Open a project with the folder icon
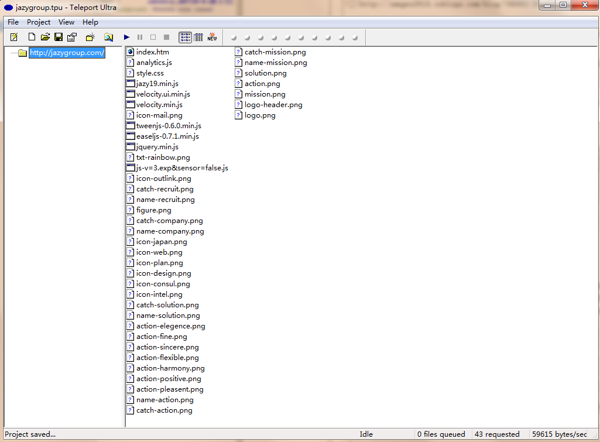600x442 pixels. (45, 37)
